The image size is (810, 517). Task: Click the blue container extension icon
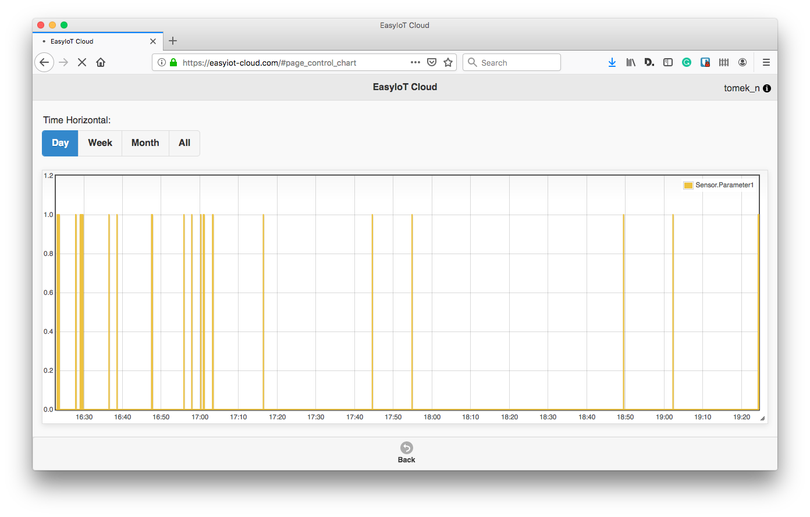click(x=705, y=62)
